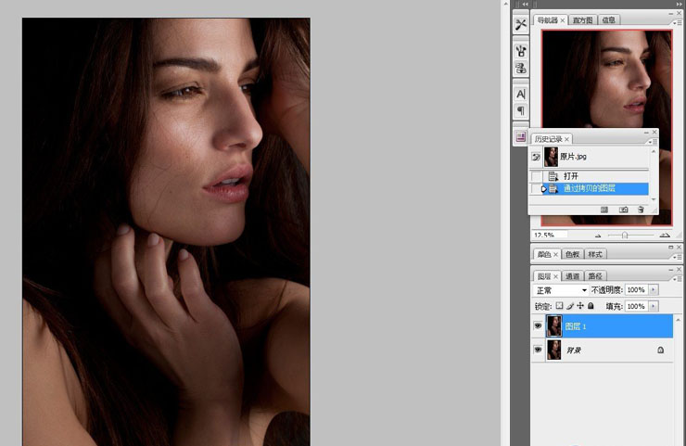Hide 背景 layer visibility eye

pos(538,350)
